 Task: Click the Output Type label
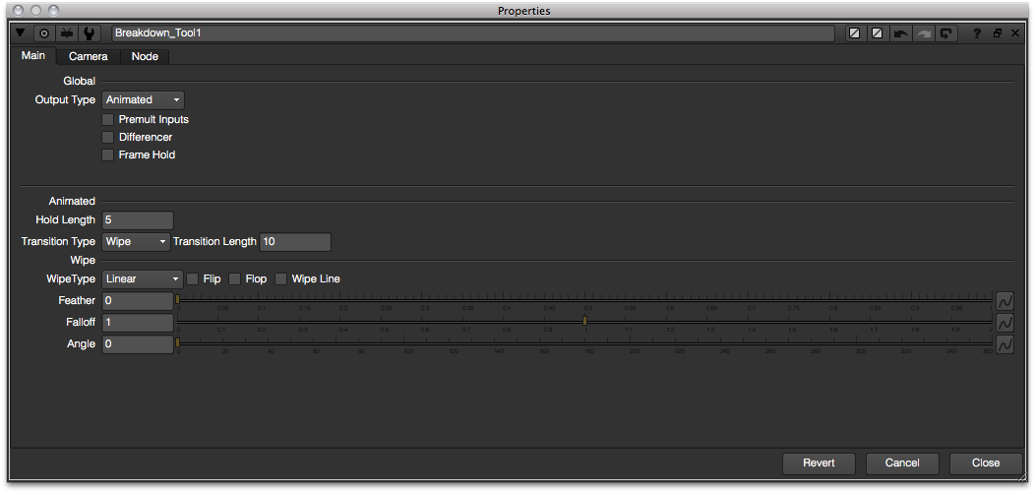(x=65, y=99)
